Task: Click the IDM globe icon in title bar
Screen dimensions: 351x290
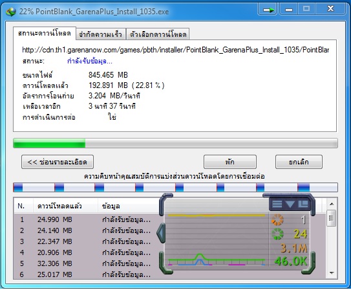Action: (x=11, y=12)
